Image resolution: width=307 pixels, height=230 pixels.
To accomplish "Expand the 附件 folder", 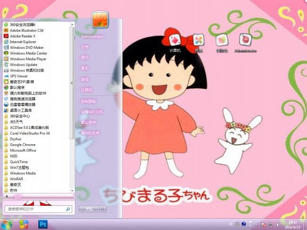I will point(10,190).
